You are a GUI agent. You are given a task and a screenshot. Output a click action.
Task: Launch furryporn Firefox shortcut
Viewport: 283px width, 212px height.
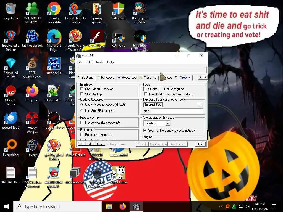tap(32, 93)
